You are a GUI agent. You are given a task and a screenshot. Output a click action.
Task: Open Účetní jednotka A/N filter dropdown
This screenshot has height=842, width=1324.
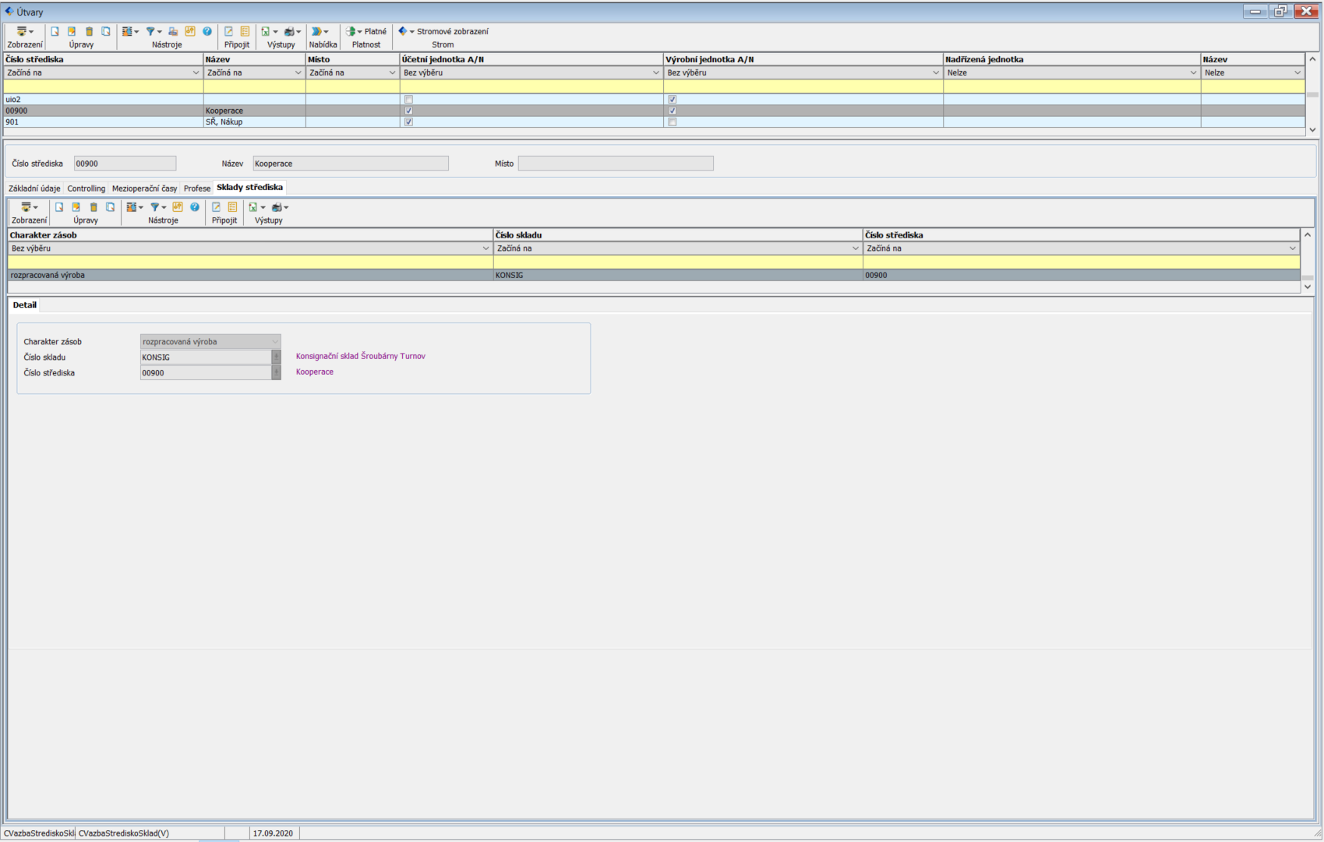pos(655,72)
